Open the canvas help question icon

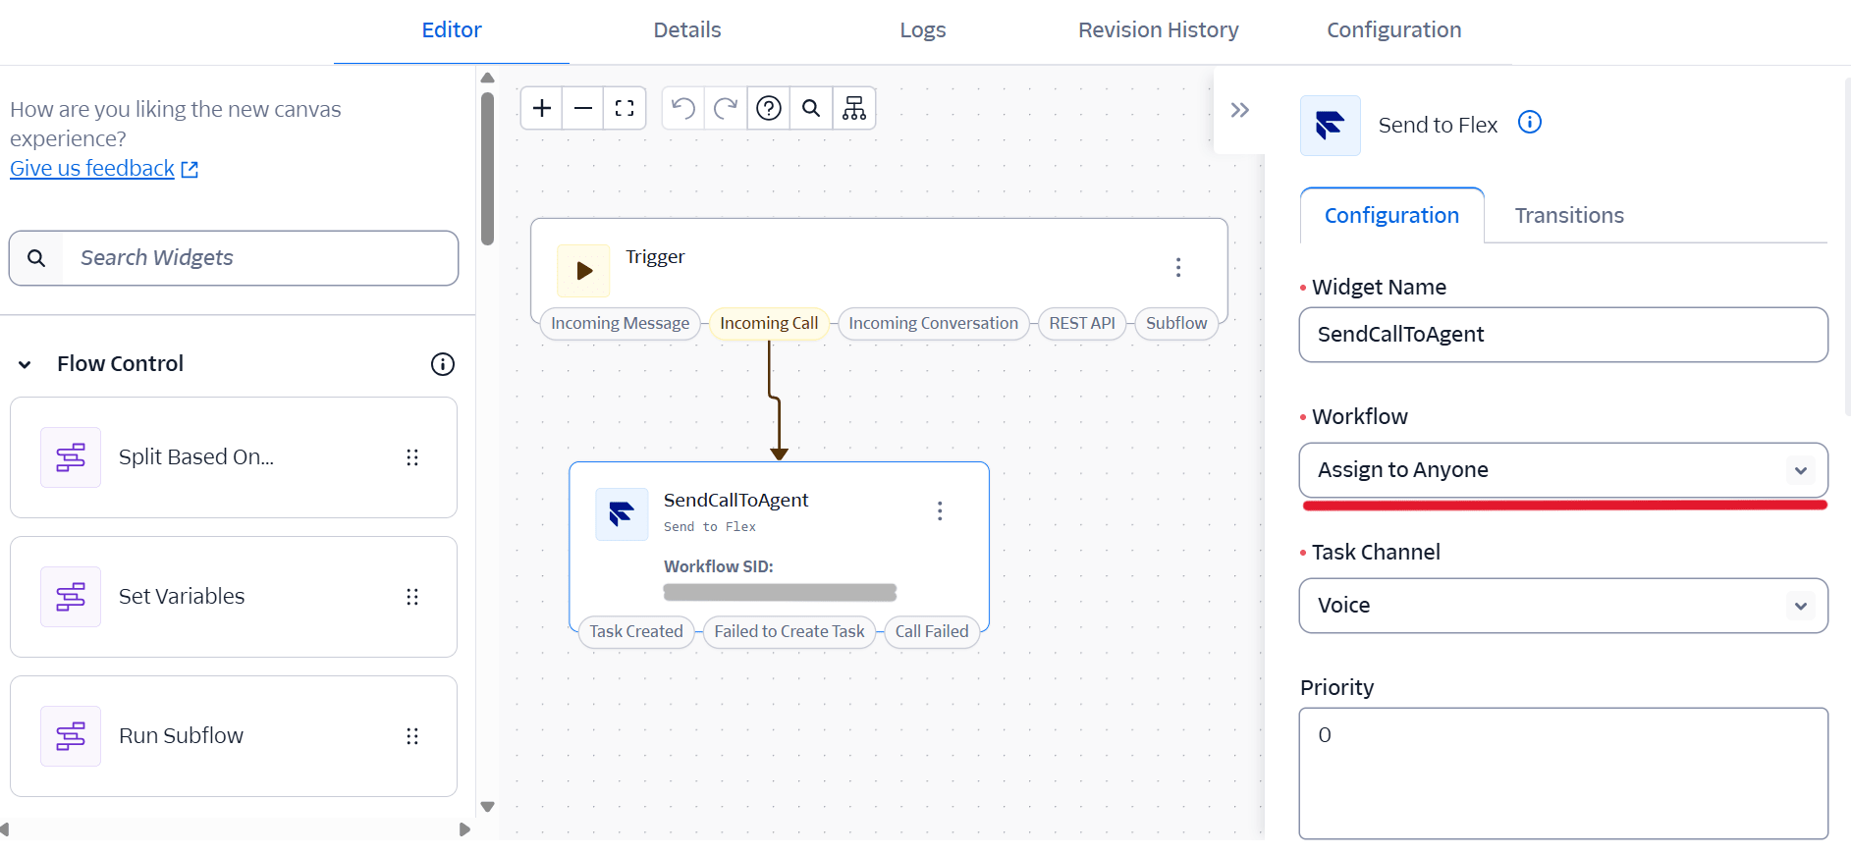[769, 108]
